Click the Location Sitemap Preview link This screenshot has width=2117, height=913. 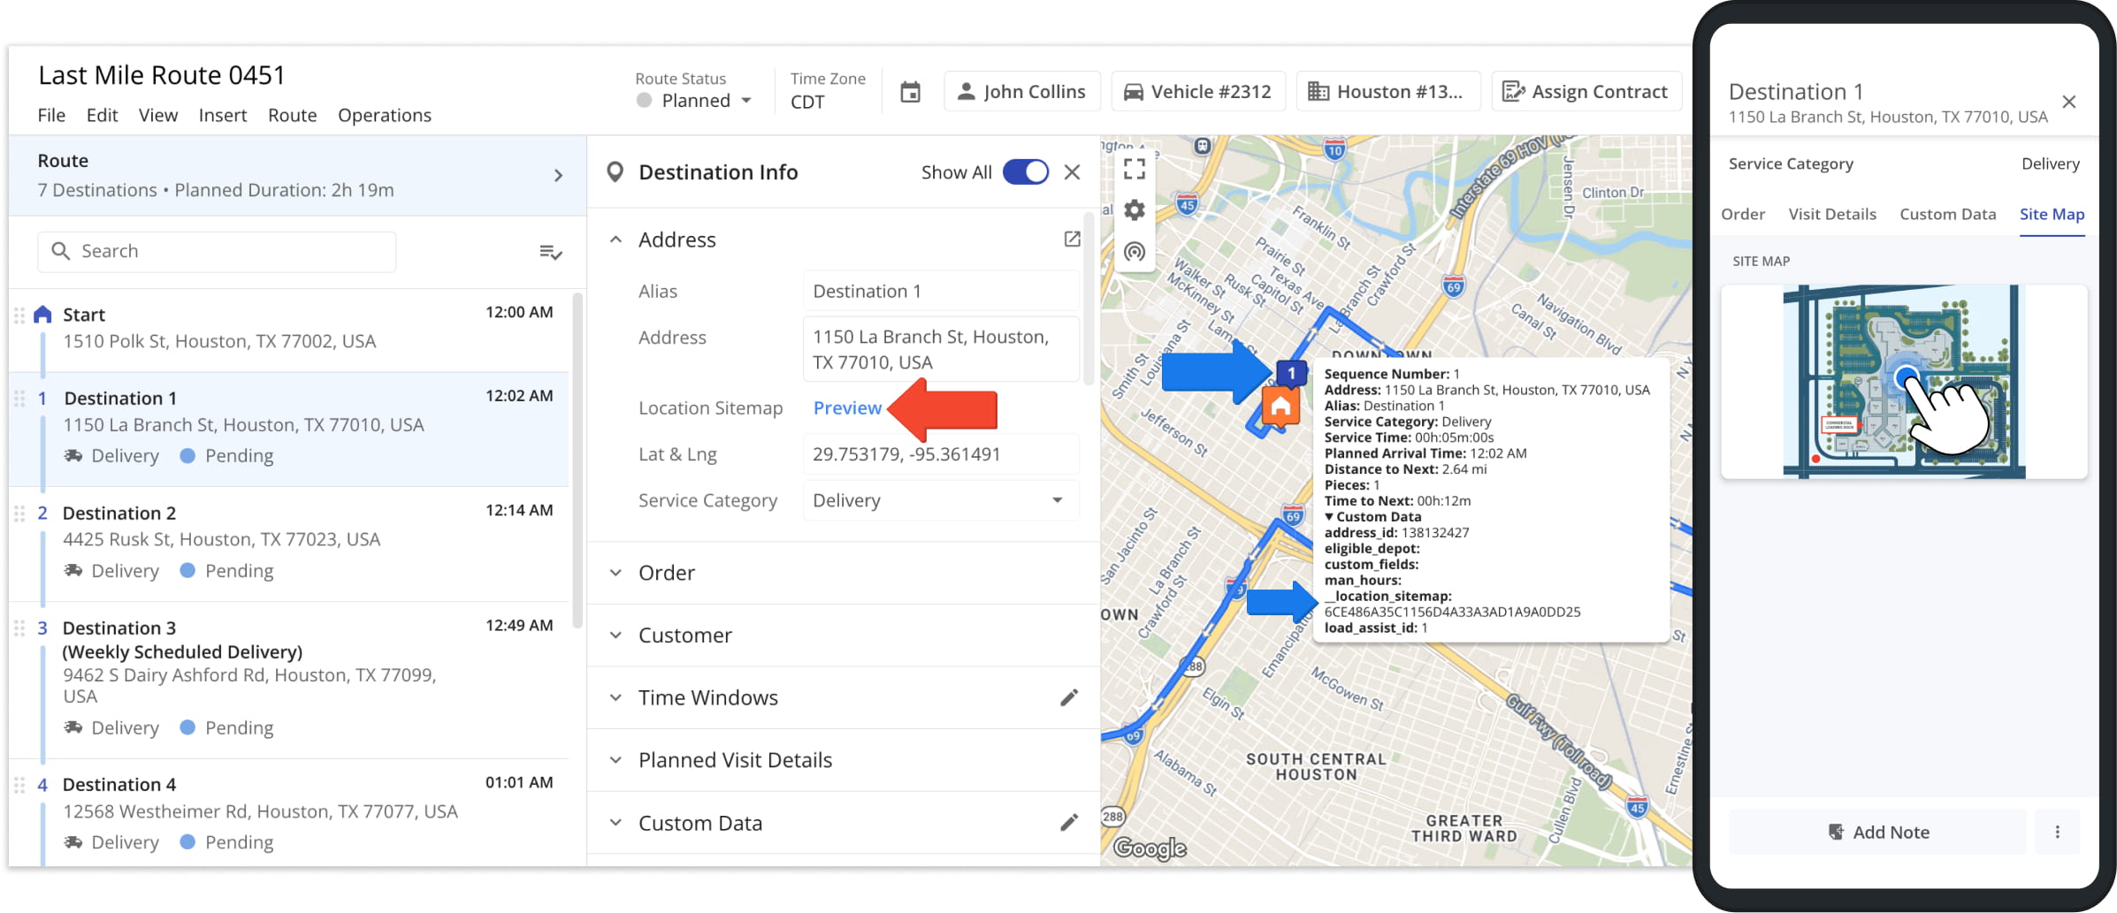click(847, 408)
